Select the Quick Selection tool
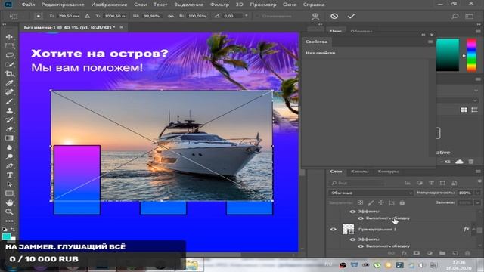The width and height of the screenshot is (484, 272). [9, 64]
